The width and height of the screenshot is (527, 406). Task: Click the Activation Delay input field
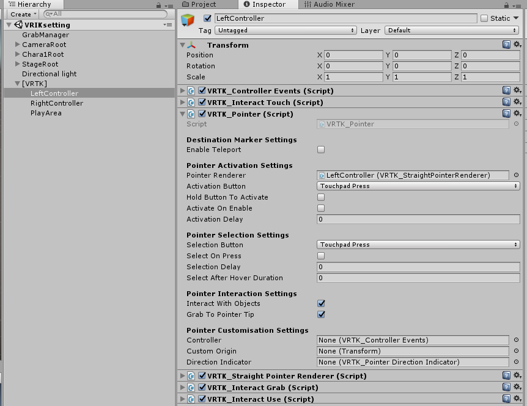[x=418, y=219]
